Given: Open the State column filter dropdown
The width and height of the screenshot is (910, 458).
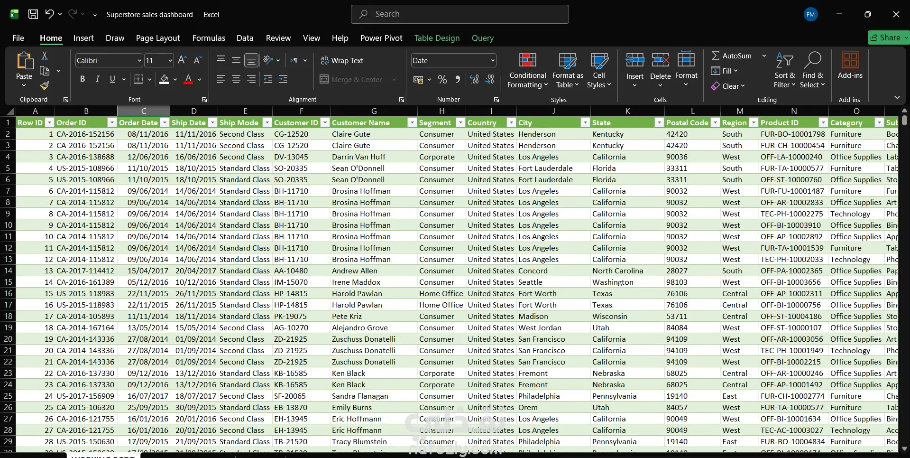Looking at the screenshot, I should 659,122.
